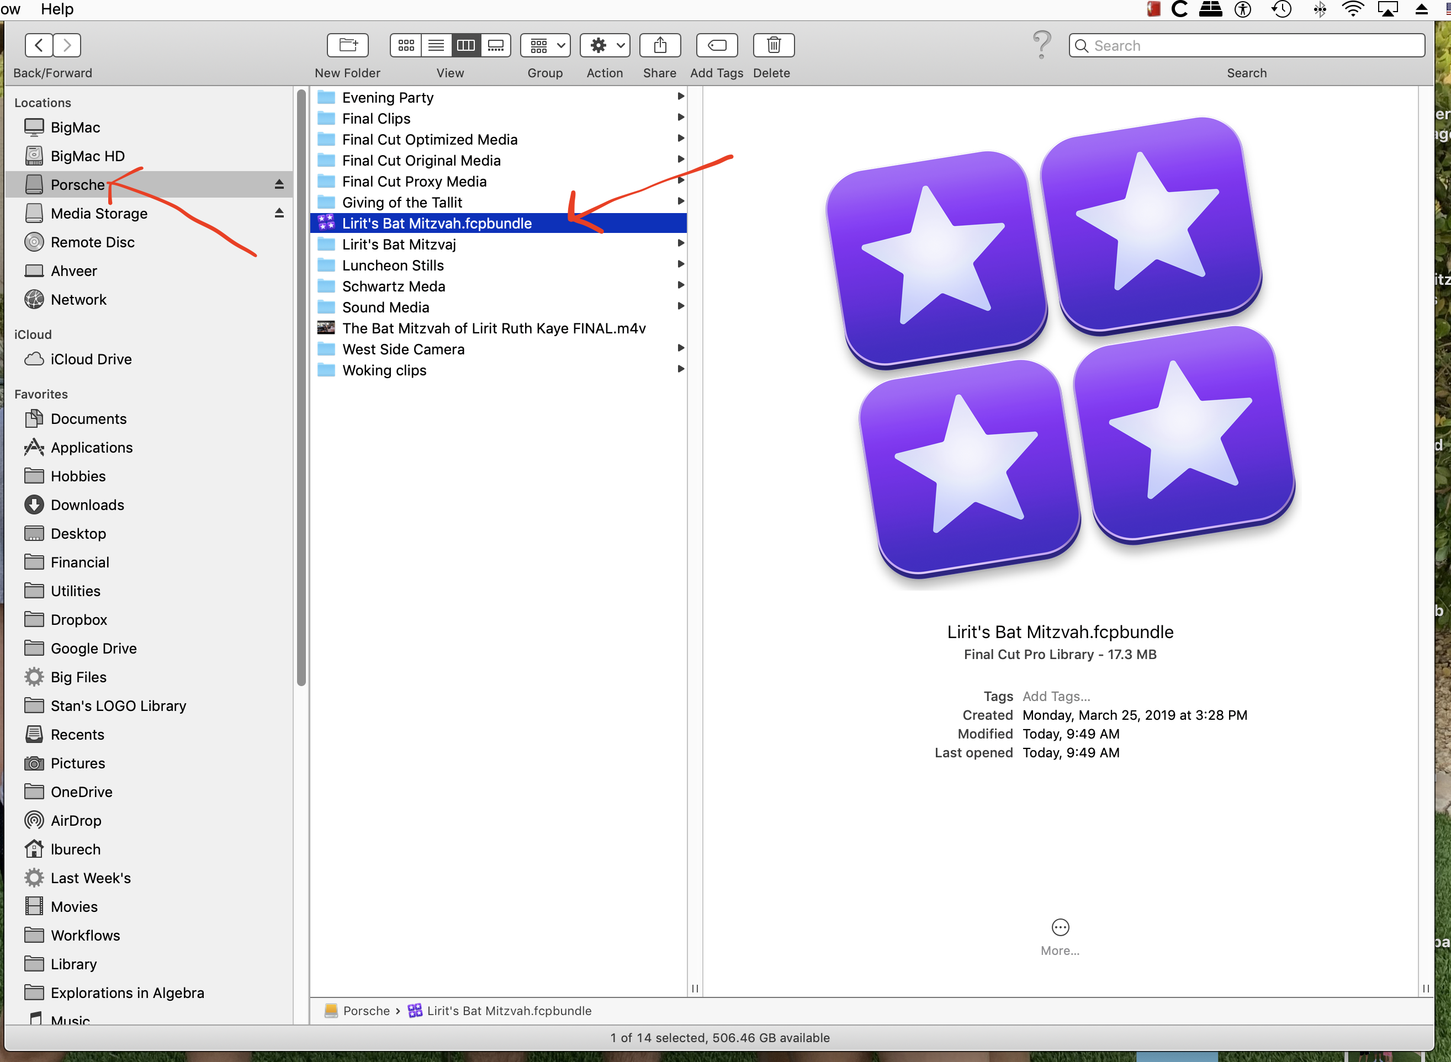Click the Delete trash icon
This screenshot has height=1062, width=1451.
point(774,46)
